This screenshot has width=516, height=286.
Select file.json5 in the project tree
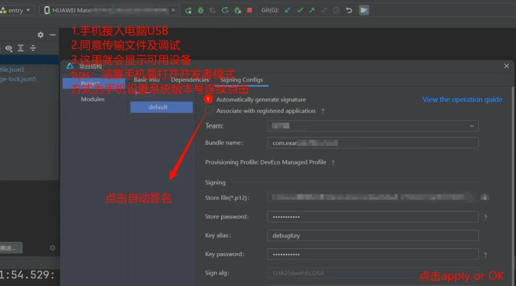pyautogui.click(x=12, y=70)
